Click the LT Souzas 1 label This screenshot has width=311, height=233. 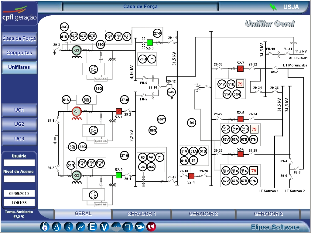click(268, 191)
